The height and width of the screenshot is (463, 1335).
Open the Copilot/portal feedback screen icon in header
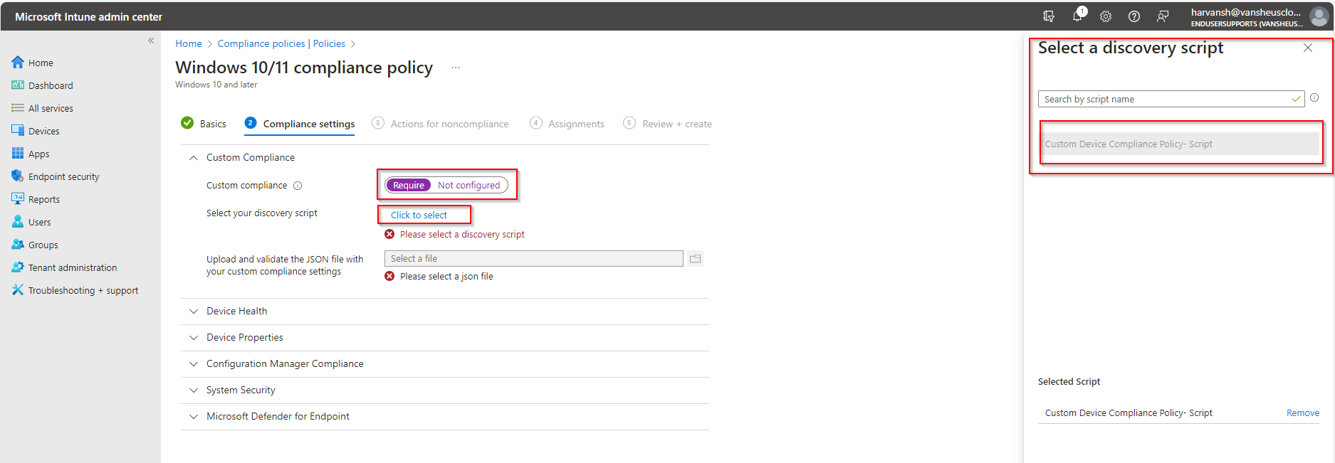coord(1049,16)
